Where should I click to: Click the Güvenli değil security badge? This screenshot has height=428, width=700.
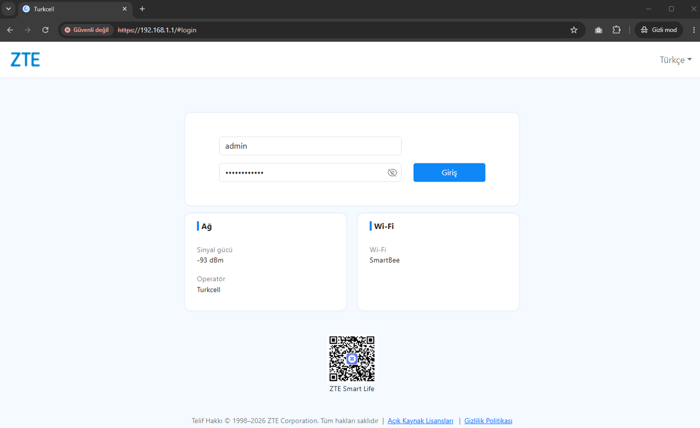[x=87, y=30]
